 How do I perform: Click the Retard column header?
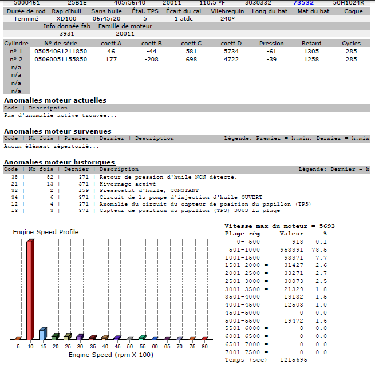pos(311,44)
